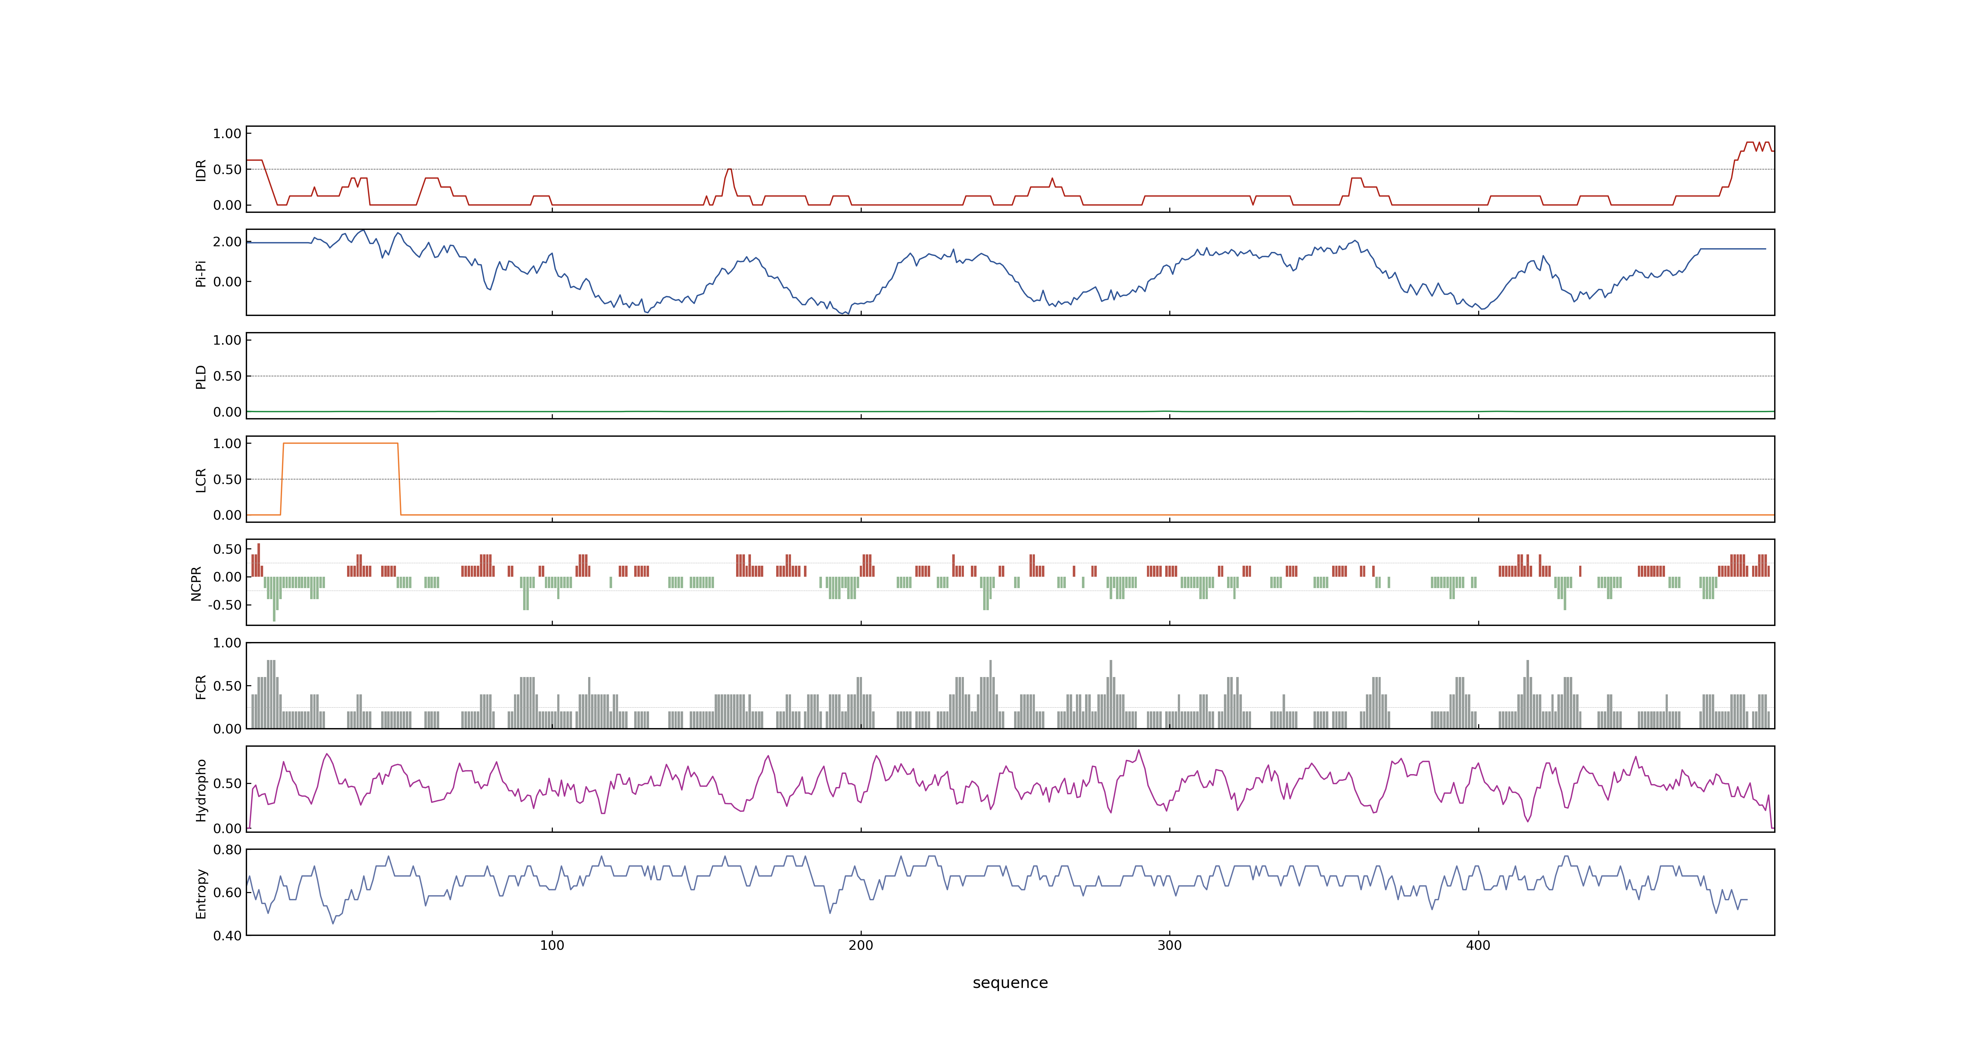Click the Pi-Pi axis label
This screenshot has width=1972, height=1051.
coord(201,273)
